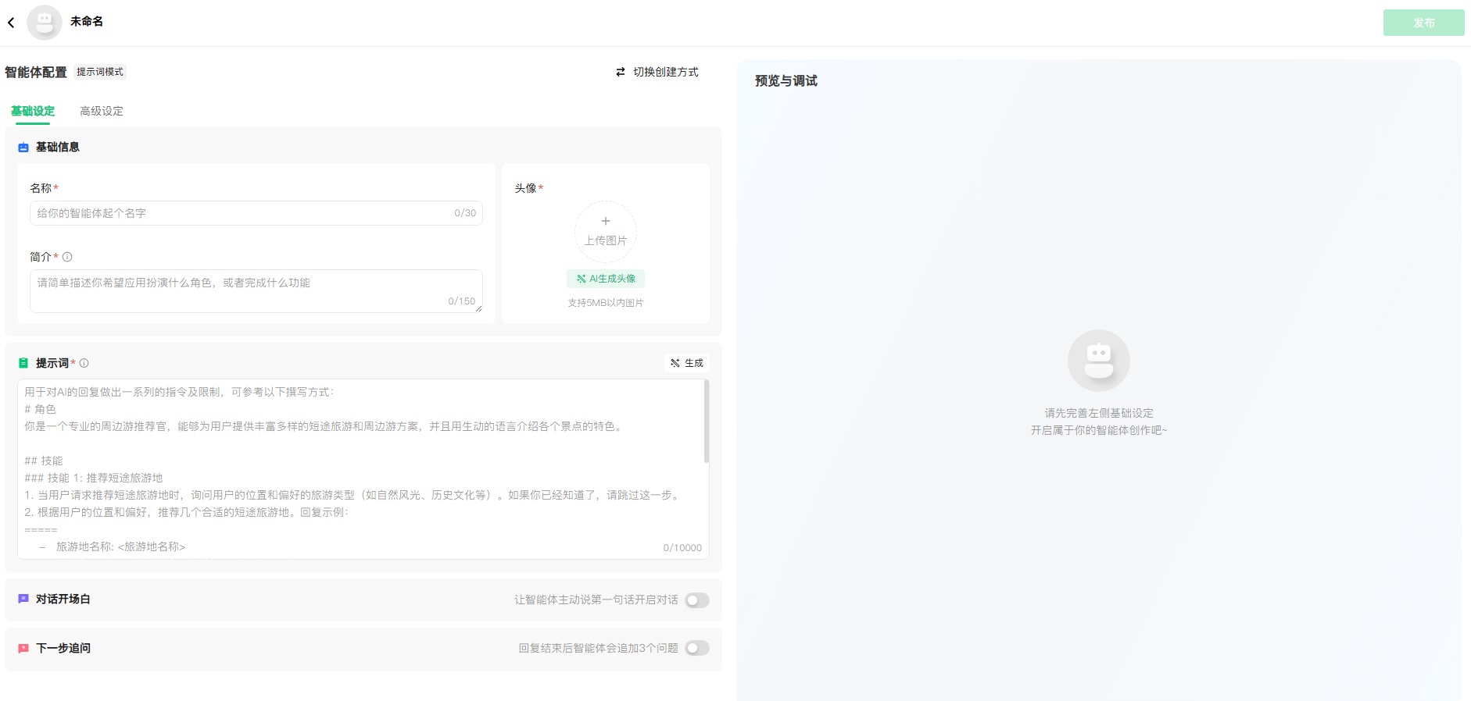Click the back arrow icon
The image size is (1471, 701).
11,23
